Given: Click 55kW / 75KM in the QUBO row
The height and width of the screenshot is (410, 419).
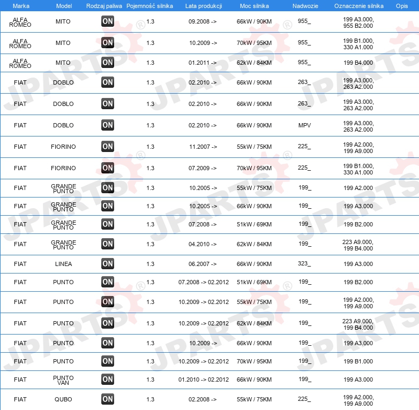Looking at the screenshot, I should coord(254,399).
